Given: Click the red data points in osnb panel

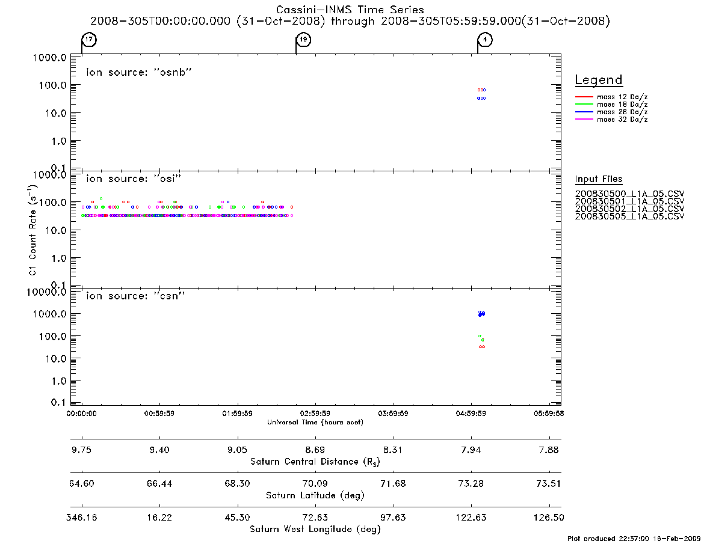Looking at the screenshot, I should pos(481,90).
